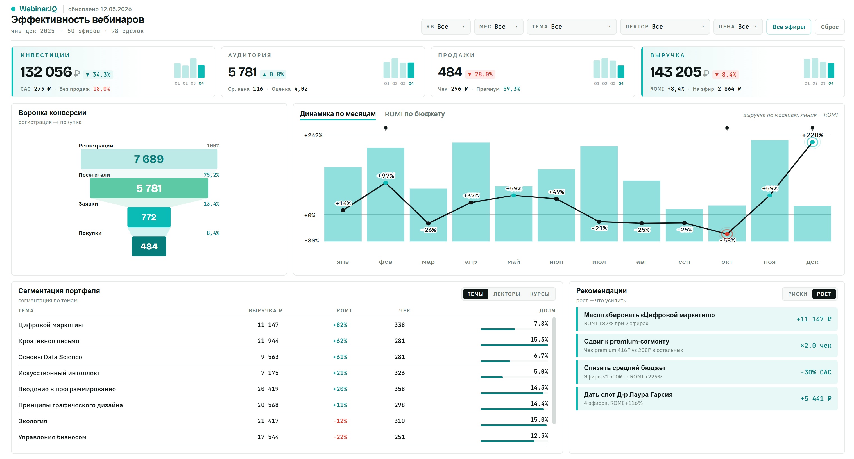The height and width of the screenshot is (459, 854).
Task: Open Масштабировать «Цифровой маркетинг» recommendation
Action: (x=706, y=319)
